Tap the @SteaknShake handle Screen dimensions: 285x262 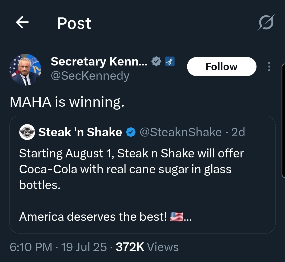click(x=180, y=132)
